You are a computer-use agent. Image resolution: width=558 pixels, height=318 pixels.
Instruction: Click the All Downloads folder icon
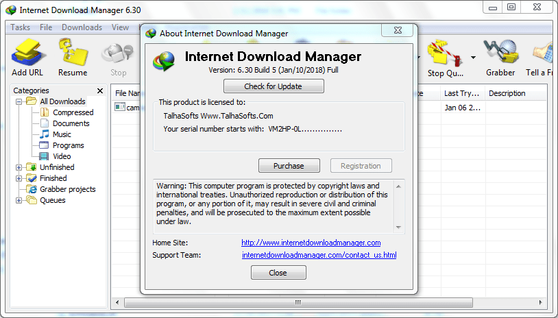(x=32, y=101)
